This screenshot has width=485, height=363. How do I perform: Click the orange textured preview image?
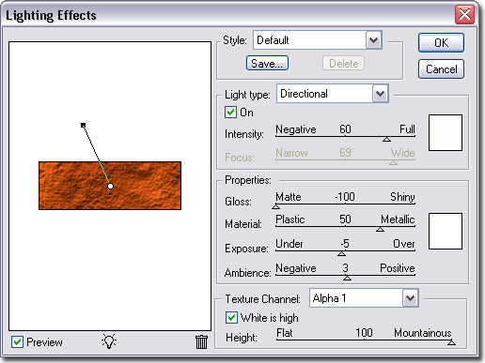pos(110,186)
